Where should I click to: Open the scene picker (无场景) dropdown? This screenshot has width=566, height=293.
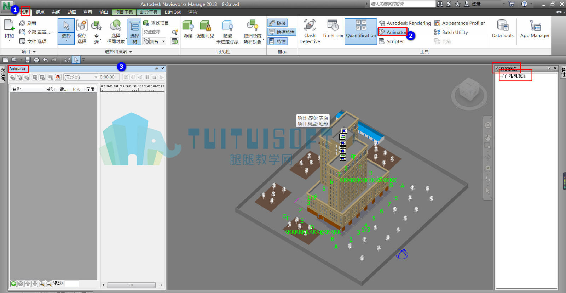(x=81, y=77)
